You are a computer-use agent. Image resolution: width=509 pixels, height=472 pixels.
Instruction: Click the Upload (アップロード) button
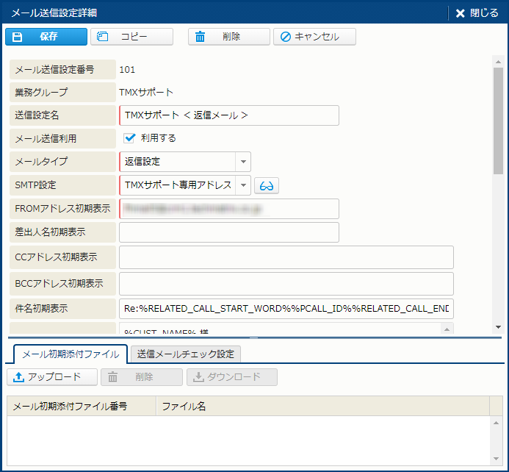[x=53, y=377]
